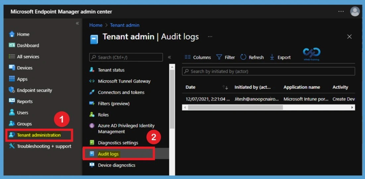Collapse the main left navigation chevron
The width and height of the screenshot is (365, 179).
tap(77, 23)
